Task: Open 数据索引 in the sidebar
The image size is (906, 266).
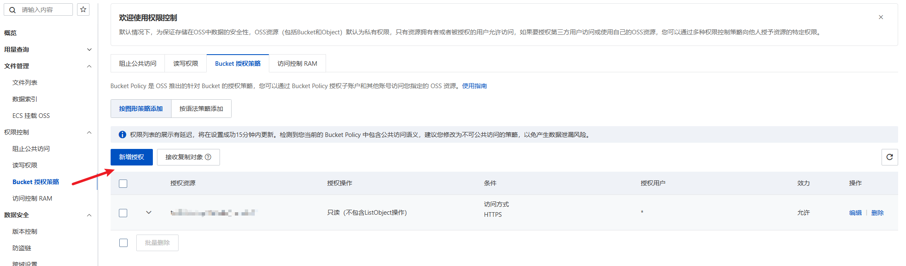Action: click(25, 99)
